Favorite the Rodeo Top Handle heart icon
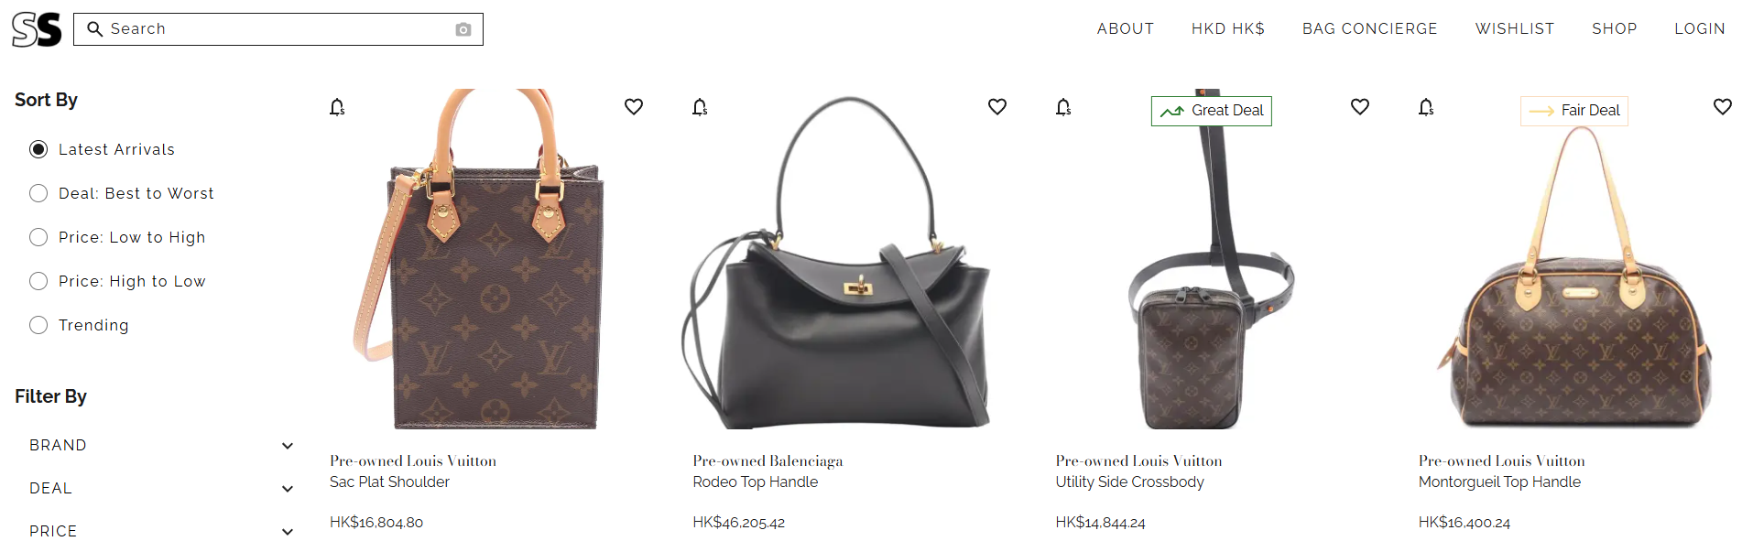Image resolution: width=1742 pixels, height=552 pixels. pyautogui.click(x=997, y=107)
